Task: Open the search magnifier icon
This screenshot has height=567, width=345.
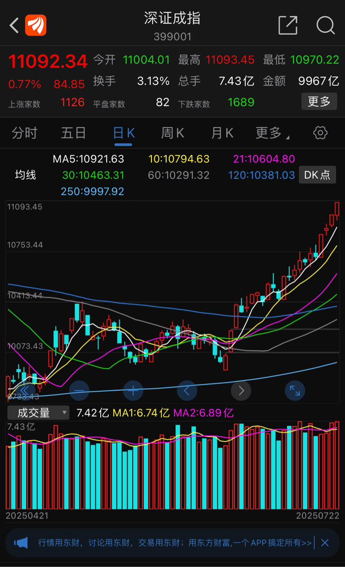Action: pyautogui.click(x=325, y=25)
